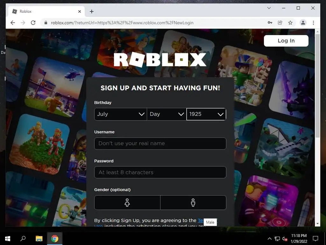Open the birthday Month dropdown showing July
The width and height of the screenshot is (326, 245).
(x=121, y=114)
